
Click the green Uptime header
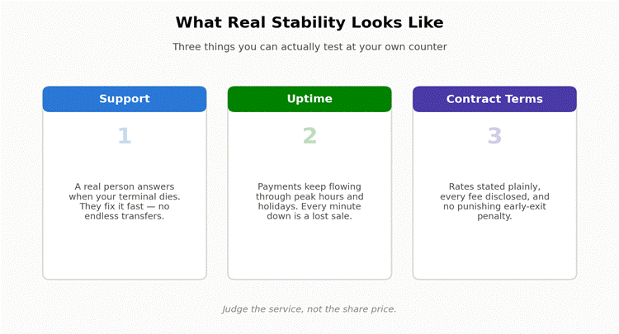(x=309, y=99)
